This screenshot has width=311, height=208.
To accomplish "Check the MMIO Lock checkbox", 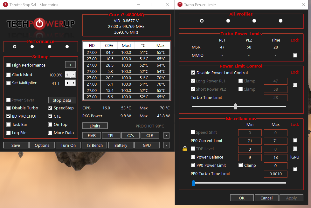I will click(x=295, y=55).
